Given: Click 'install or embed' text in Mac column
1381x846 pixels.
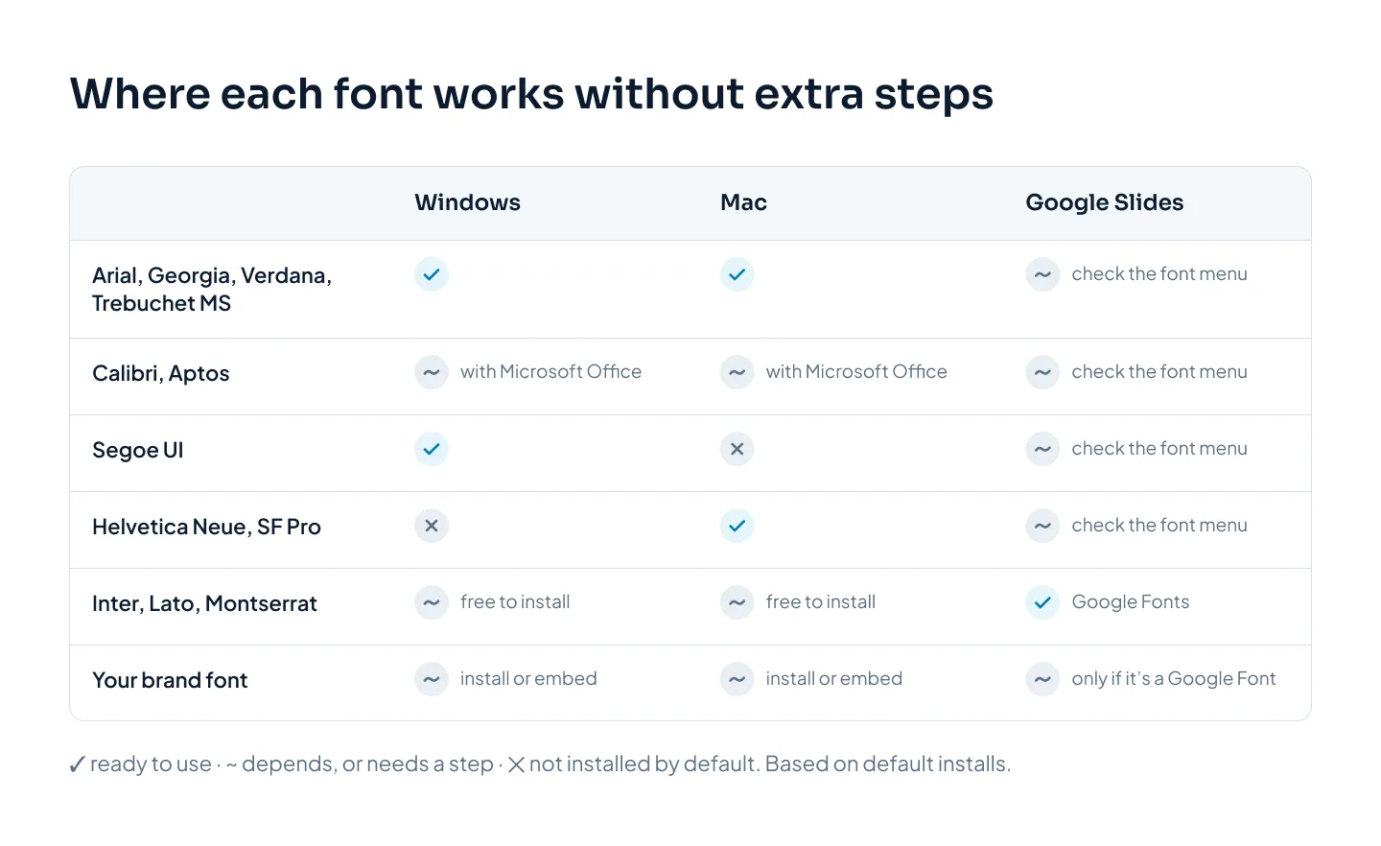Looking at the screenshot, I should (834, 678).
